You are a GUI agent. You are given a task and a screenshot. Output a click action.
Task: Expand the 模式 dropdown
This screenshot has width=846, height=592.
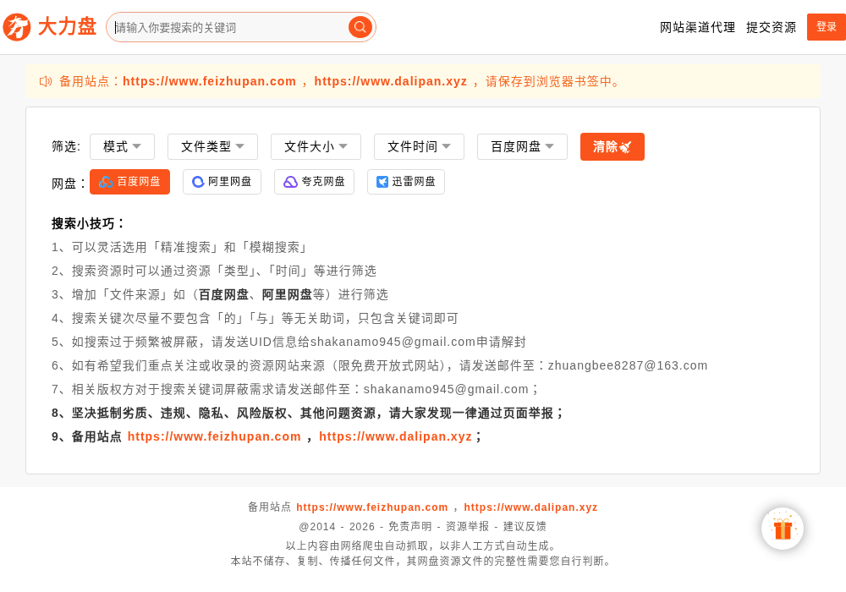[122, 146]
